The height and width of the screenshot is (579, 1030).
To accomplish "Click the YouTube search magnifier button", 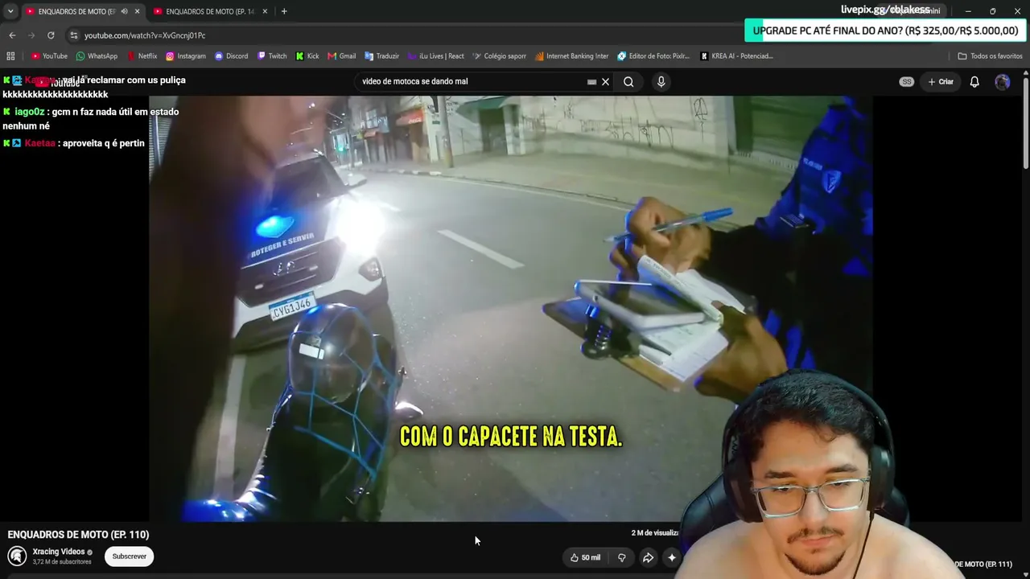I will [628, 81].
